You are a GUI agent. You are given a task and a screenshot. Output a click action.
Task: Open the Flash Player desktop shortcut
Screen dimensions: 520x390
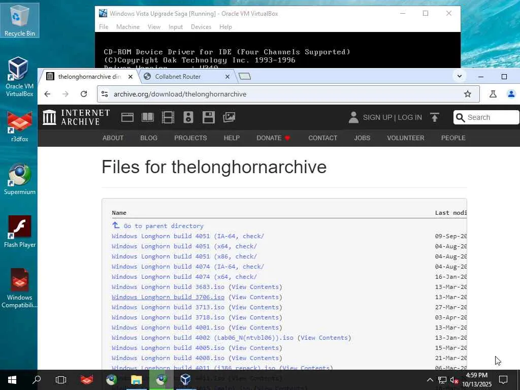(x=20, y=232)
